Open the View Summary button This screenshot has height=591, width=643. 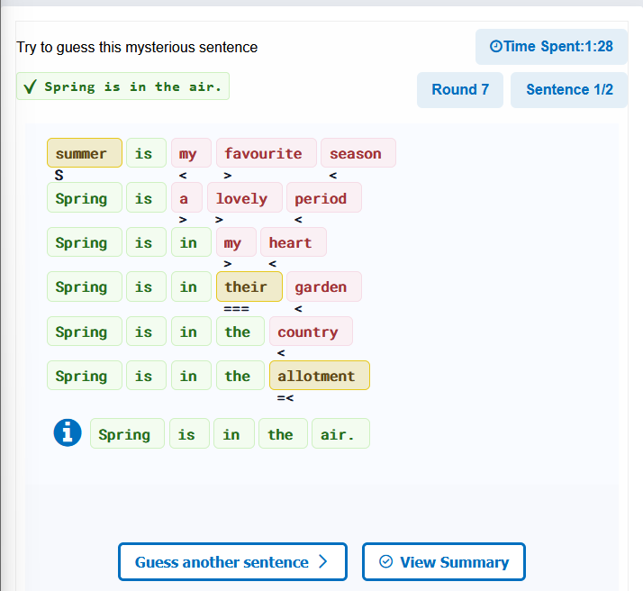point(444,561)
